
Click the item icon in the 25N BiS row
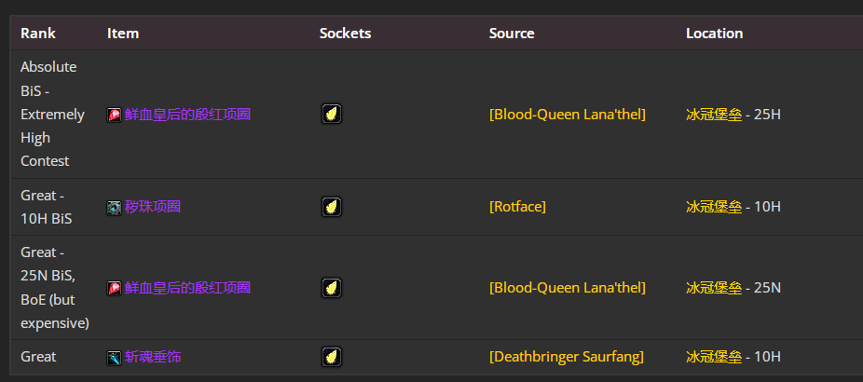click(115, 288)
